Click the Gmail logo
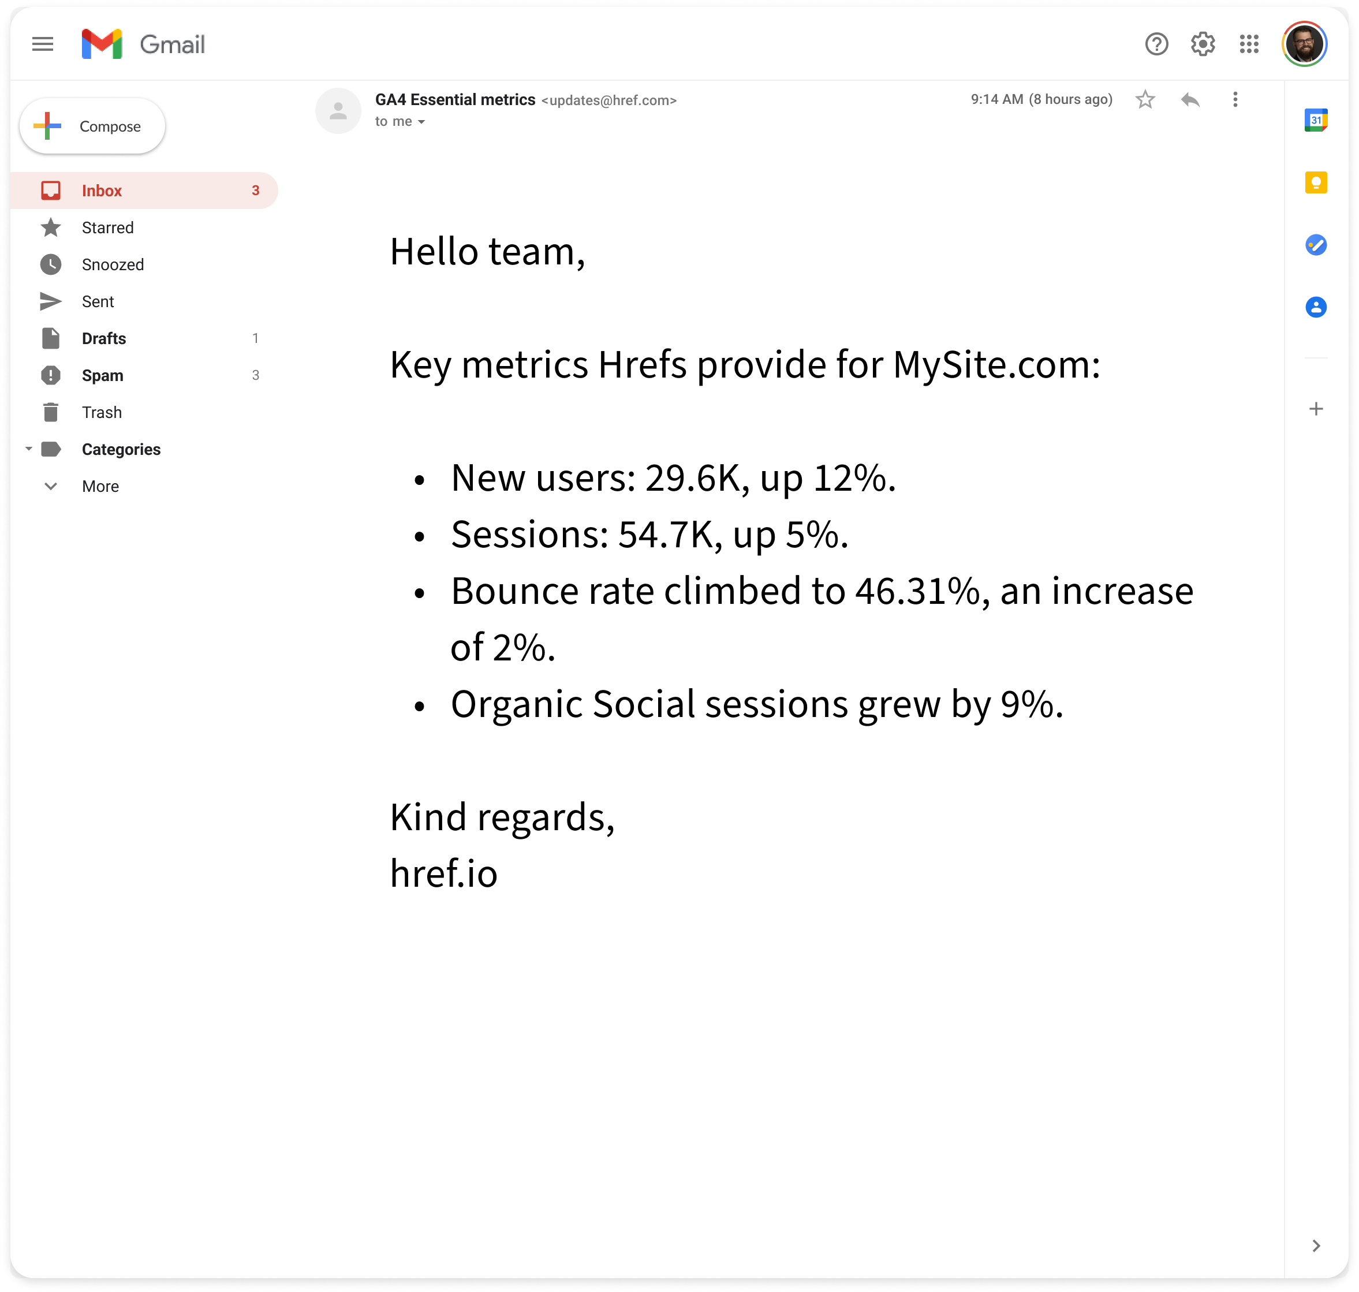 [143, 44]
